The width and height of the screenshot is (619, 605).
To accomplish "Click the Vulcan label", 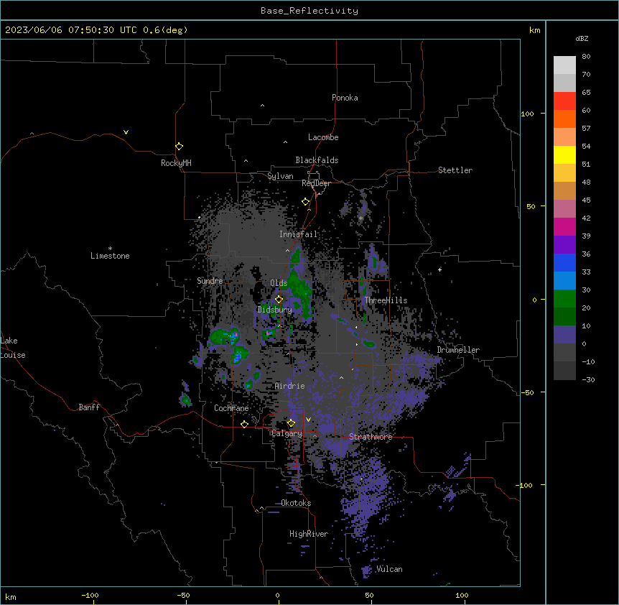I will coord(389,569).
